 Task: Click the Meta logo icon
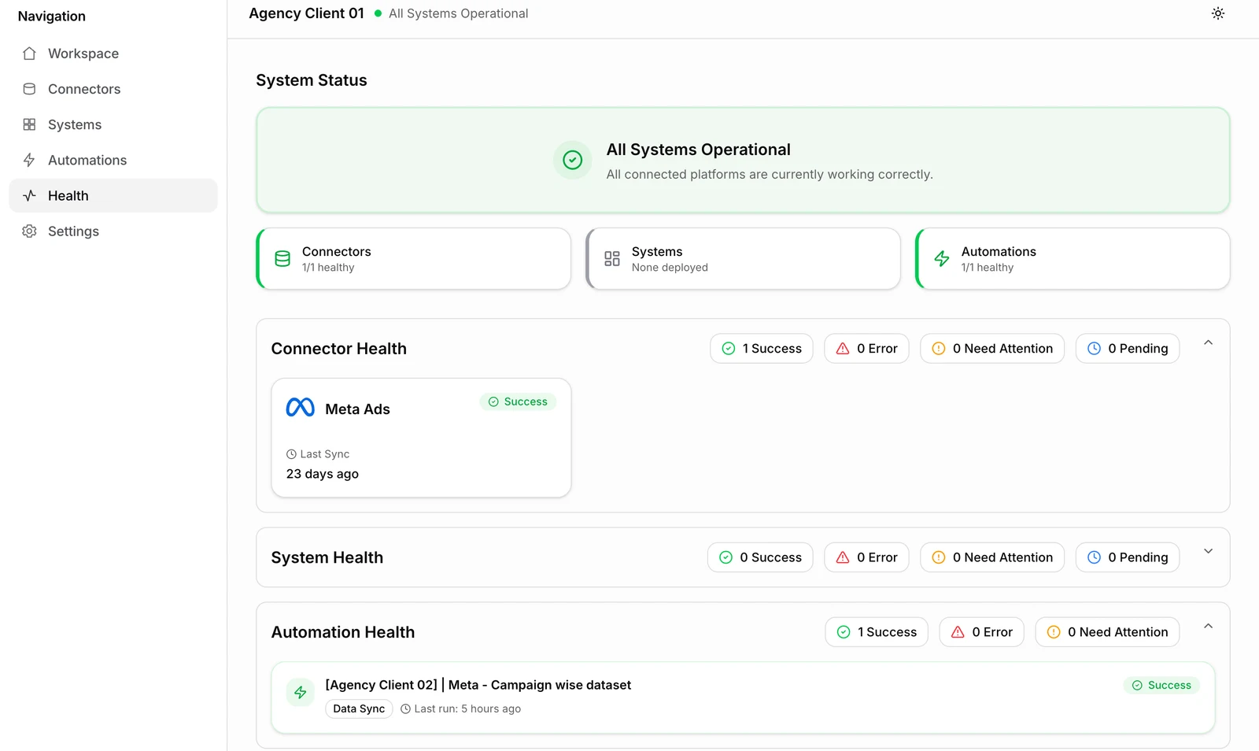coord(301,408)
